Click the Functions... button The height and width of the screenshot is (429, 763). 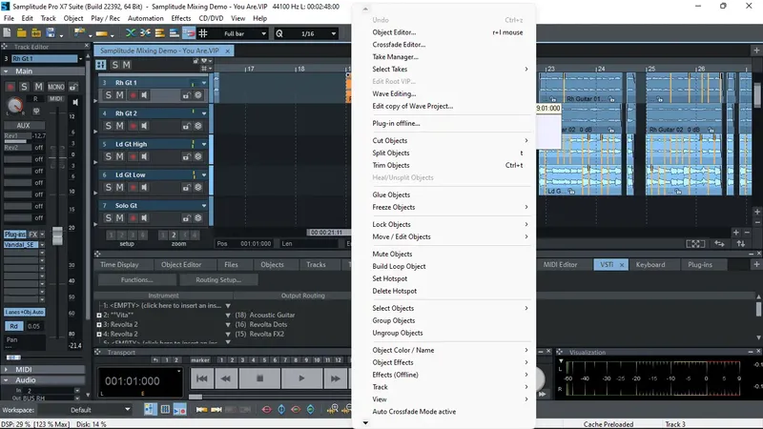point(136,279)
